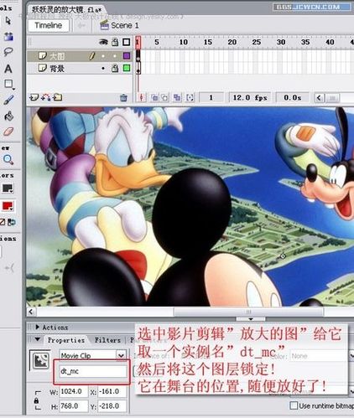354x418 pixels.
Task: Toggle visibility dot of 大图 layer
Action: [x=103, y=56]
